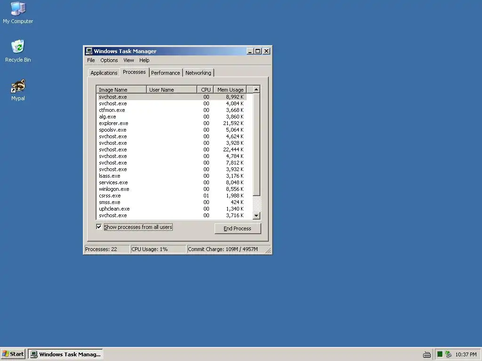This screenshot has height=361, width=482.
Task: Open the My Computer desktop icon
Action: point(18,13)
